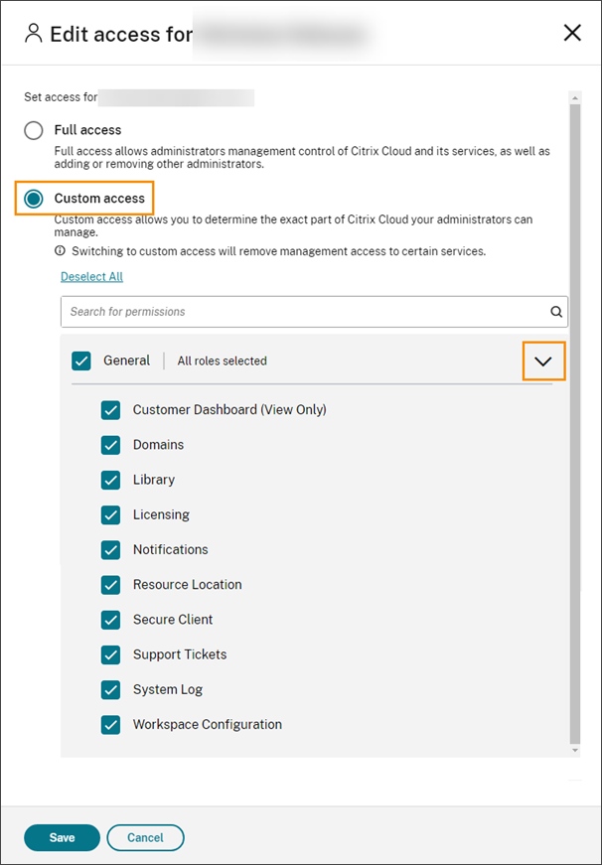Click the Cancel button
This screenshot has height=865, width=602.
[x=145, y=837]
